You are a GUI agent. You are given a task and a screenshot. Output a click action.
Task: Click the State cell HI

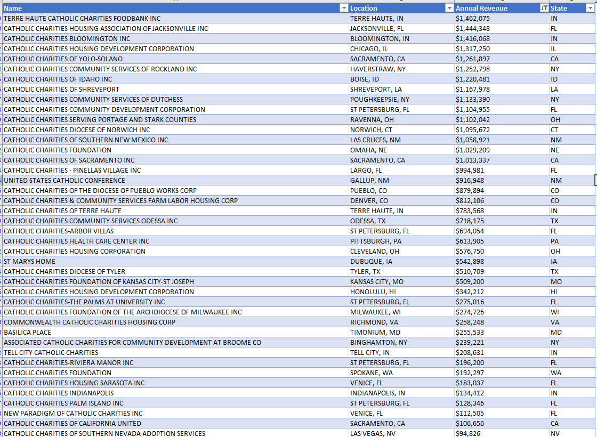point(572,292)
